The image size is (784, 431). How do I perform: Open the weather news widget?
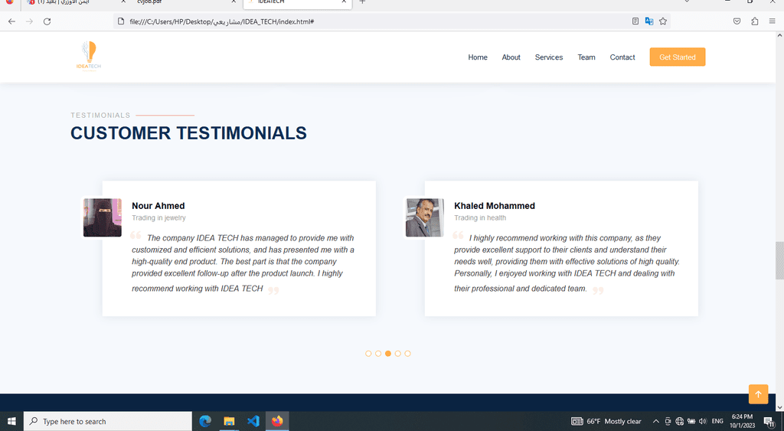click(606, 422)
